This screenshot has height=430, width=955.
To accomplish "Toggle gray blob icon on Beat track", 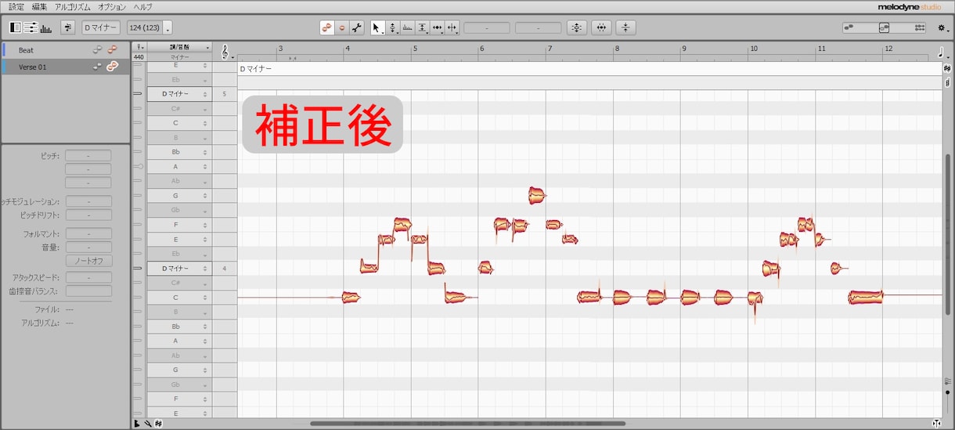I will (97, 50).
